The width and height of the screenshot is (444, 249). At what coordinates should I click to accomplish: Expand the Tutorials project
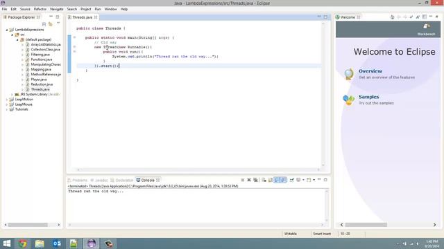coord(7,109)
